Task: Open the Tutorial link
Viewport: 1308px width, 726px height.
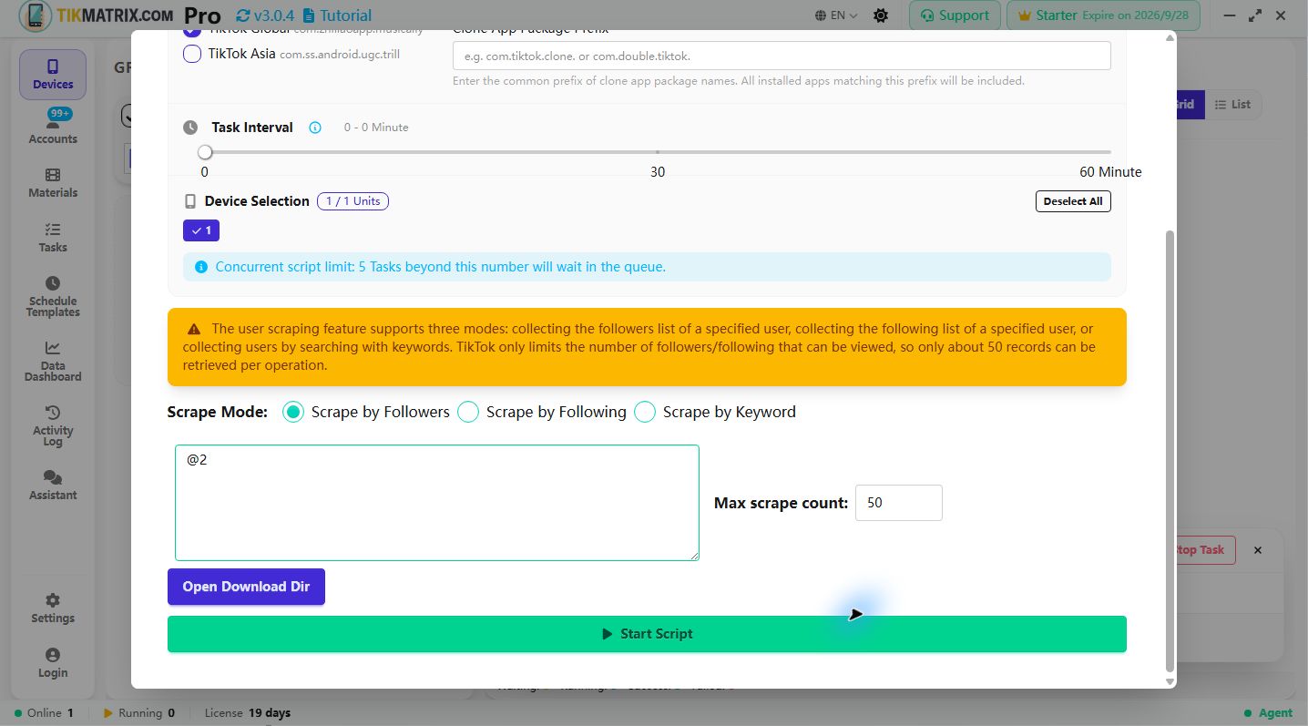Action: 337,15
